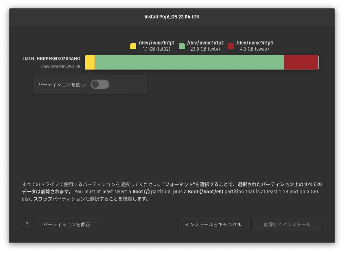Click 削除してインストール button
The width and height of the screenshot is (344, 253).
pyautogui.click(x=287, y=224)
